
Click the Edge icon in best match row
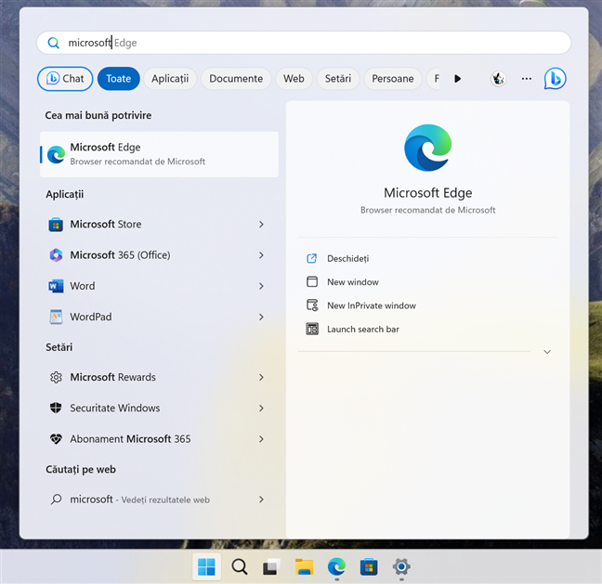coord(56,155)
